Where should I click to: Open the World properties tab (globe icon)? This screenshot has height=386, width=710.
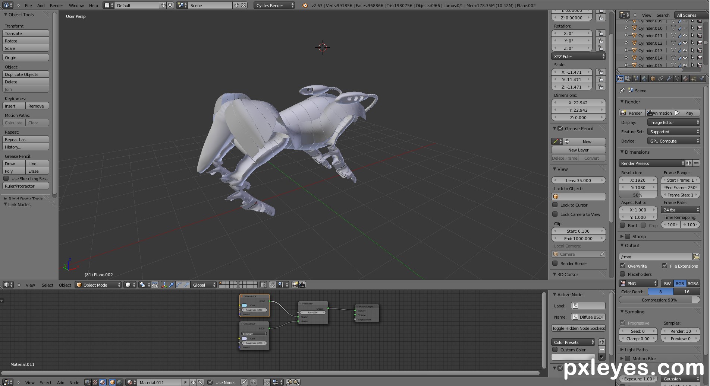[x=644, y=79]
